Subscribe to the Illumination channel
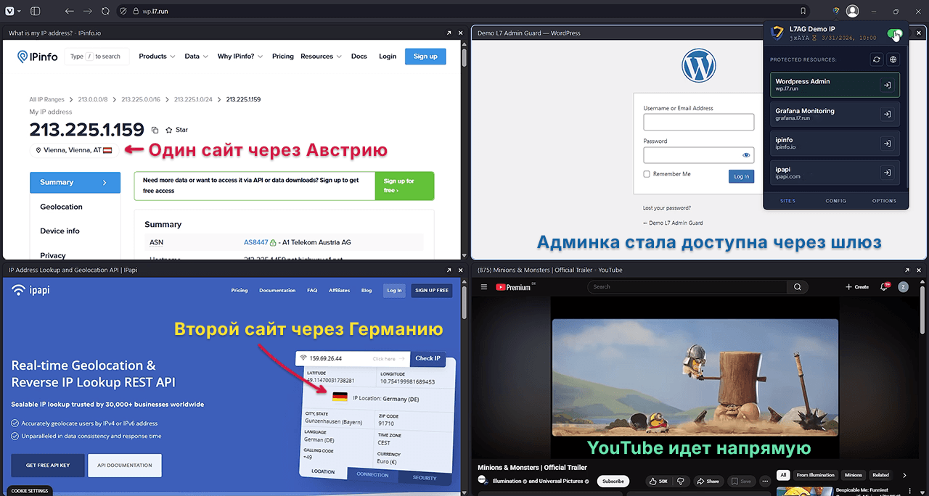The width and height of the screenshot is (929, 496). pyautogui.click(x=613, y=481)
